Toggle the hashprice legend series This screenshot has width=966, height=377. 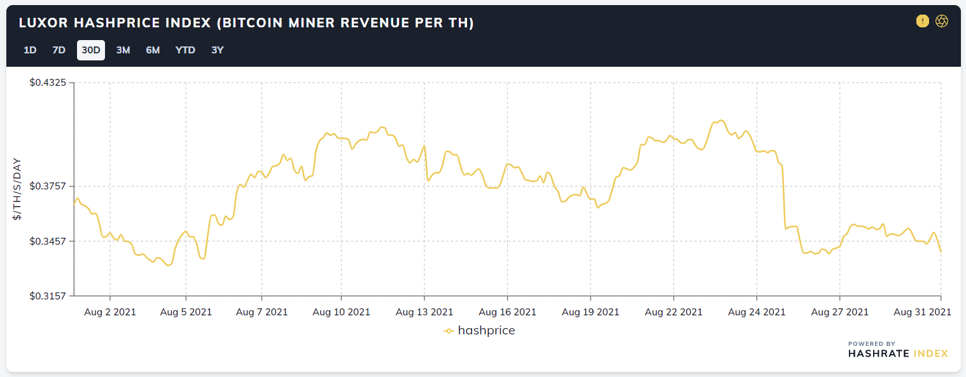pyautogui.click(x=479, y=331)
